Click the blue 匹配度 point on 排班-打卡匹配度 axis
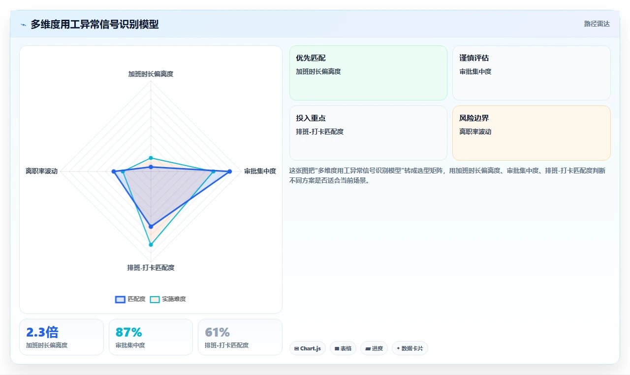This screenshot has width=630, height=375. (151, 226)
